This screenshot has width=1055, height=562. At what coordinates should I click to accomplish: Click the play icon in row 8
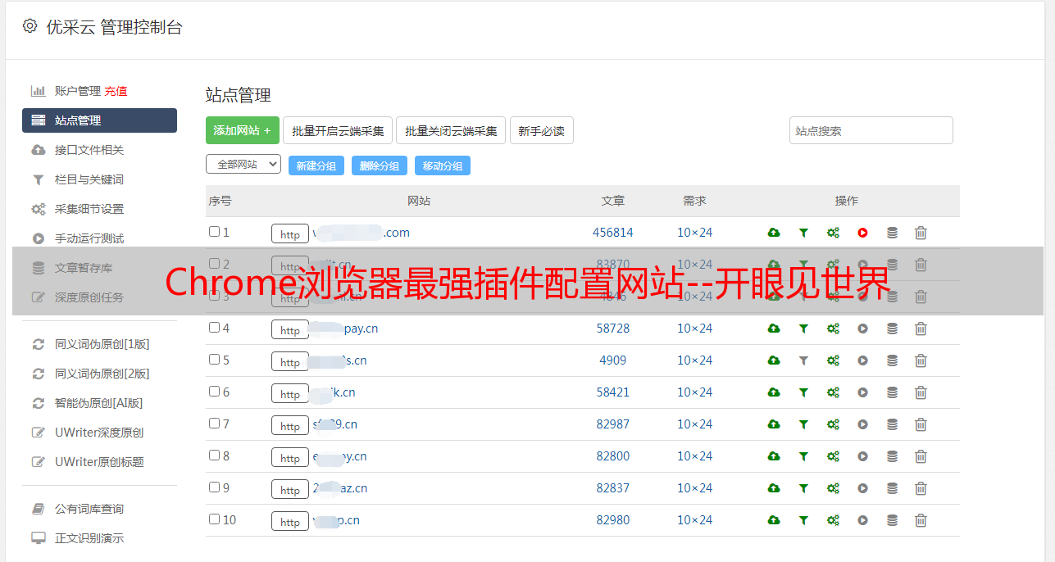point(862,456)
